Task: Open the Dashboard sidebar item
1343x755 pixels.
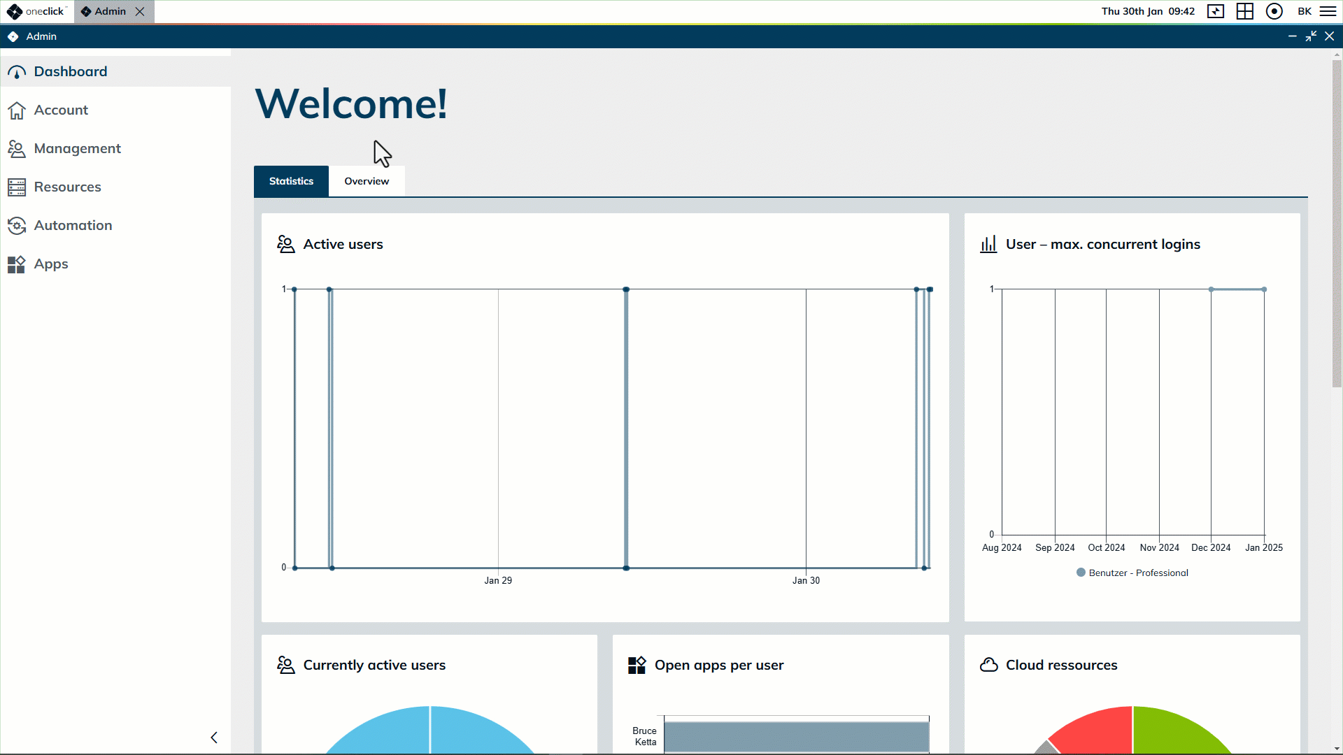Action: [x=70, y=71]
